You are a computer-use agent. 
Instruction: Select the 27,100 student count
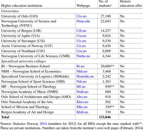106,16
